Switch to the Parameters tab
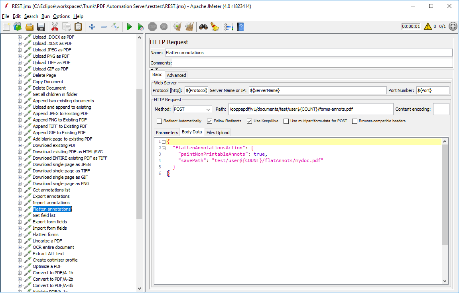Image resolution: width=459 pixels, height=293 pixels. click(x=167, y=133)
